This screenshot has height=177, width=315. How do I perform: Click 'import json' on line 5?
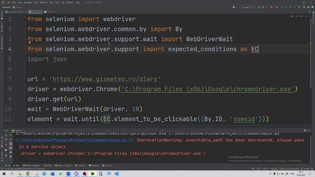coord(47,59)
